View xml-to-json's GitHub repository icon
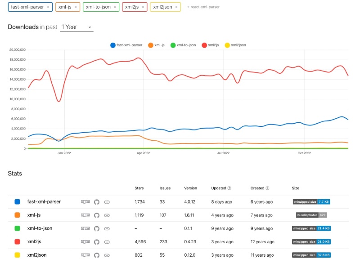 [96, 228]
